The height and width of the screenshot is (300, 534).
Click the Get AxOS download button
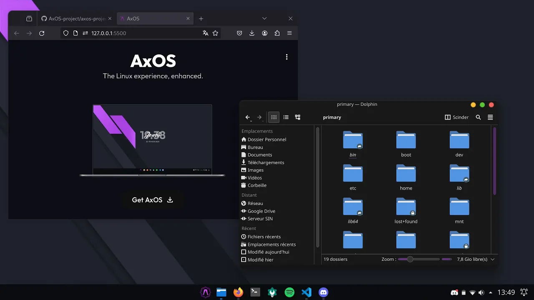tap(152, 200)
